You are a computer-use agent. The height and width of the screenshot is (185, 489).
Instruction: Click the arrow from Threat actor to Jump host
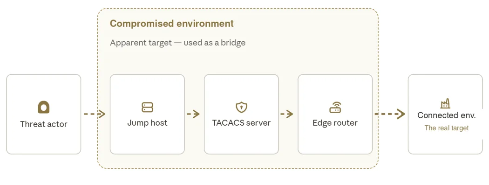coord(95,114)
